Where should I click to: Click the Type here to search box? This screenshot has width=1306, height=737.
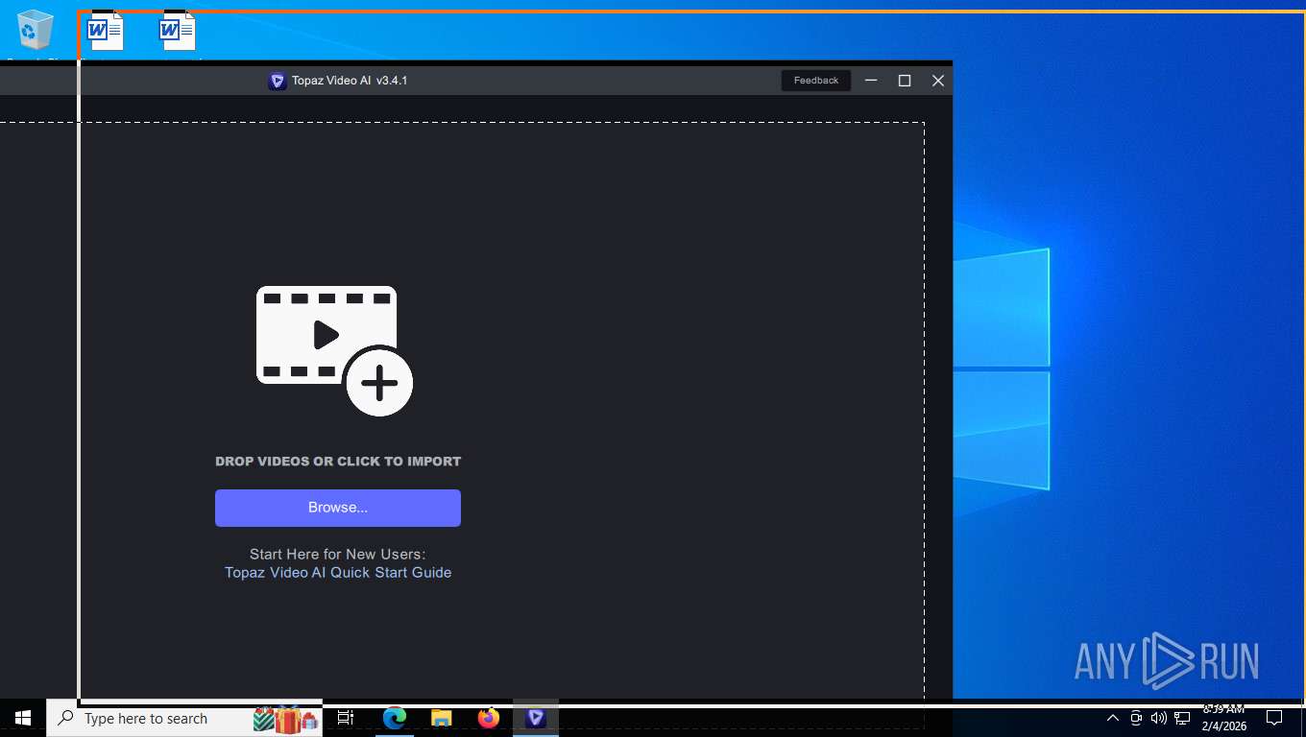coord(184,718)
